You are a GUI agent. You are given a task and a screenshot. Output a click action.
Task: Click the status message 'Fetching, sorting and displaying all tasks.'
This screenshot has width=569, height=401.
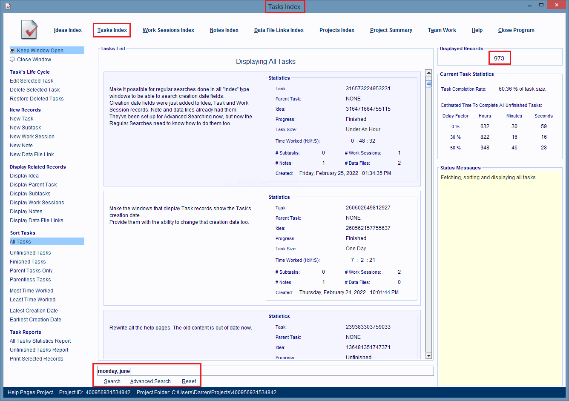[x=489, y=178]
